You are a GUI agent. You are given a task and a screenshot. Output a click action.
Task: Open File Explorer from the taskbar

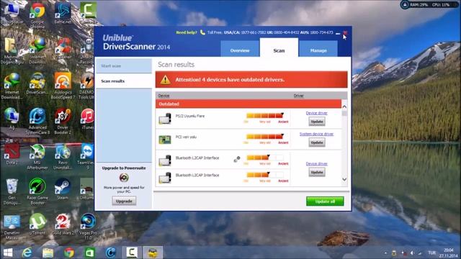click(48, 253)
